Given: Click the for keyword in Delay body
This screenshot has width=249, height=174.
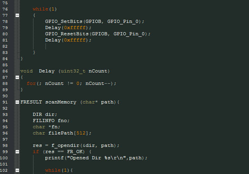Looking at the screenshot, I should tap(31, 84).
